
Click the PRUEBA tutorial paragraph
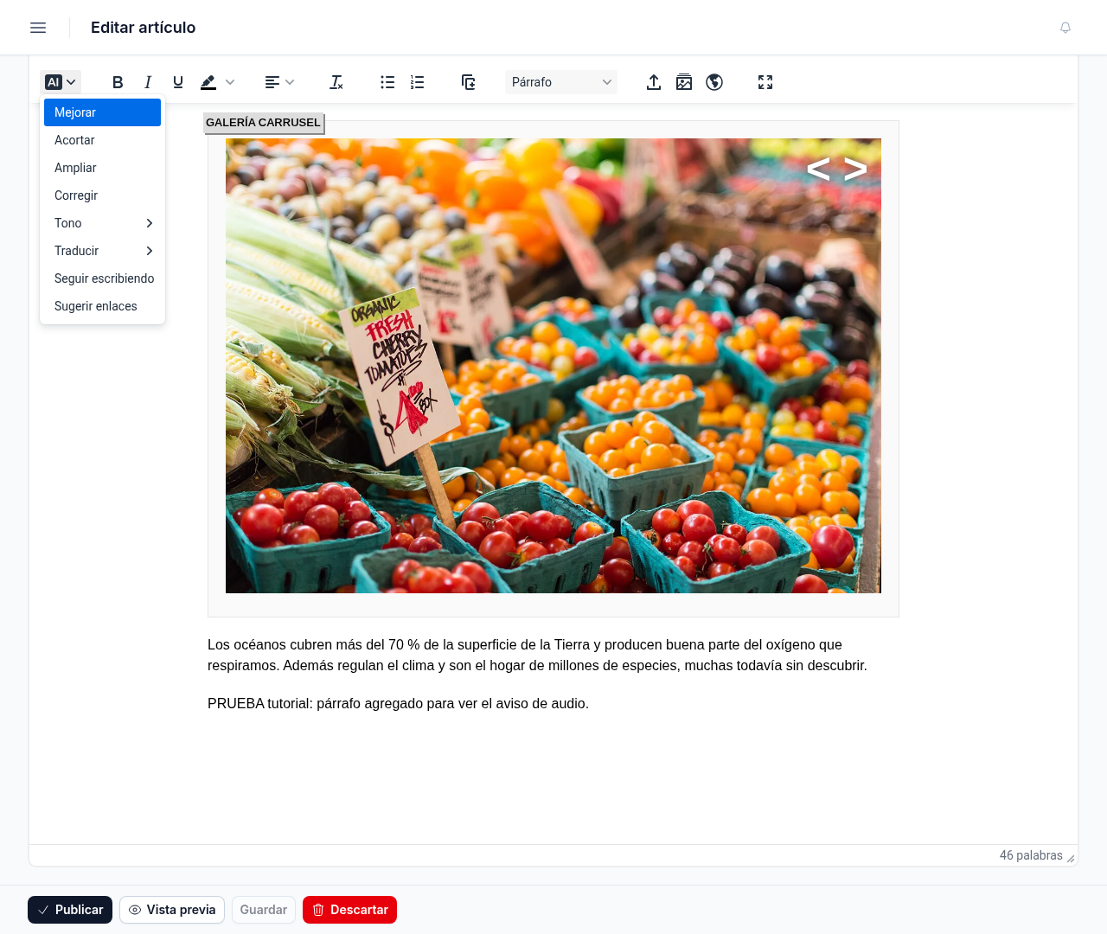[398, 704]
